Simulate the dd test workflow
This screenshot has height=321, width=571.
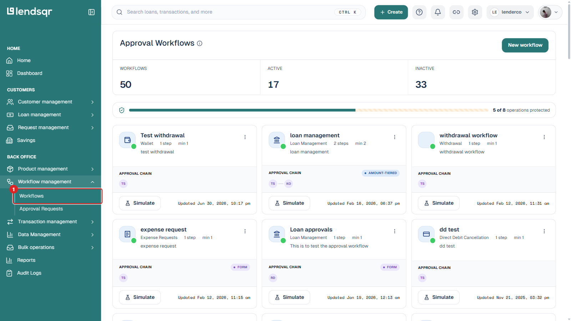tap(439, 297)
